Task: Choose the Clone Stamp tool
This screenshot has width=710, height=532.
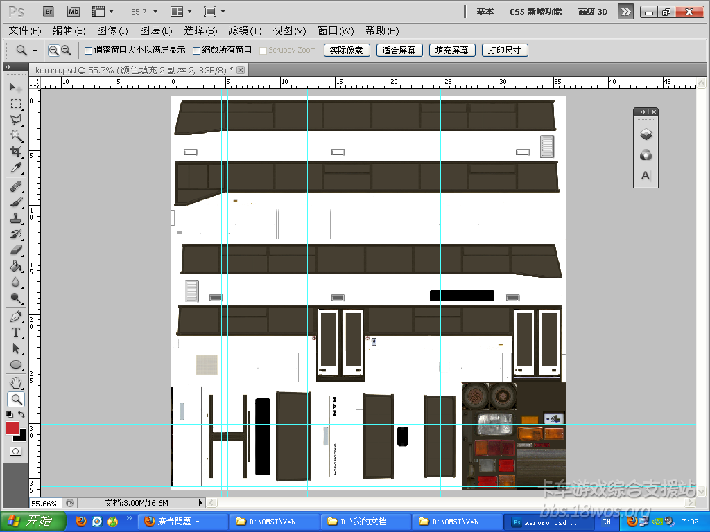Action: click(x=15, y=218)
